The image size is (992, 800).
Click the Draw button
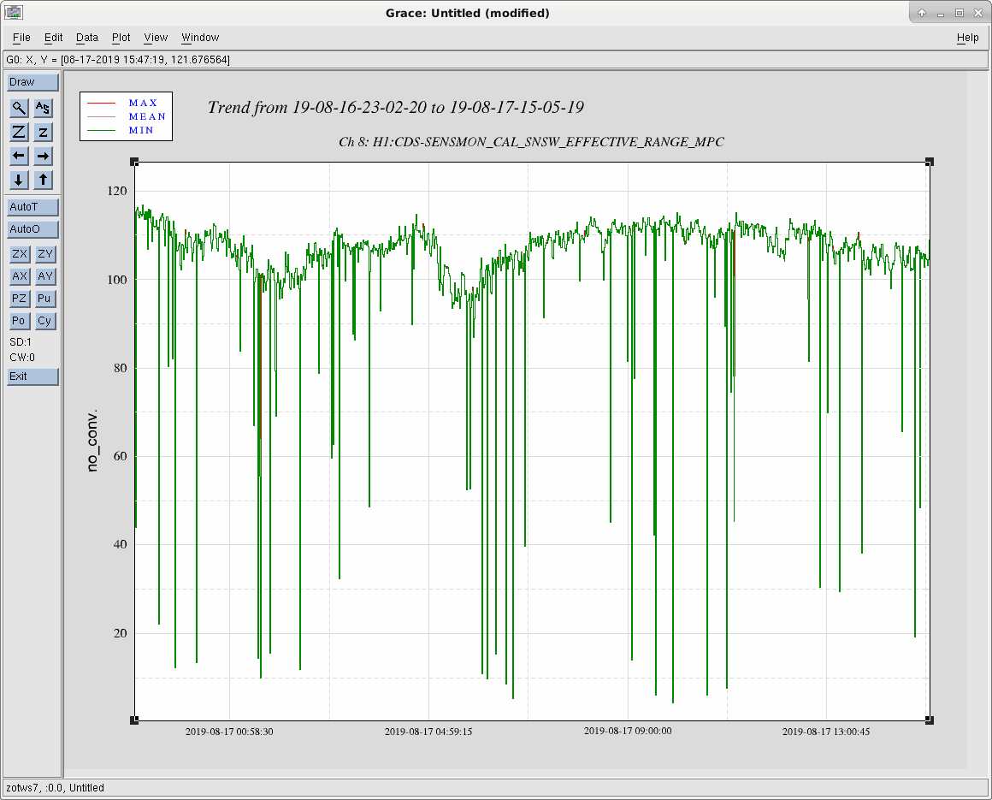coord(32,82)
